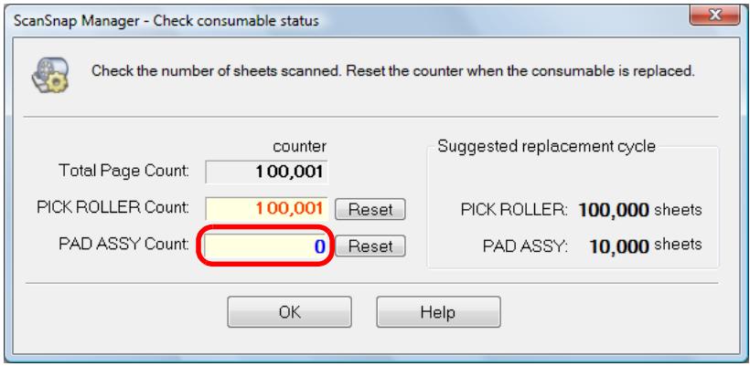The image size is (750, 366).
Task: Reset the PAD ASSY counter
Action: (370, 246)
